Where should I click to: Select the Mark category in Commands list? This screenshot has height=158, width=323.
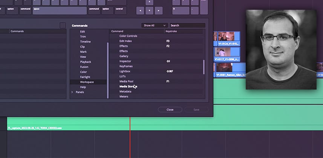(x=83, y=52)
